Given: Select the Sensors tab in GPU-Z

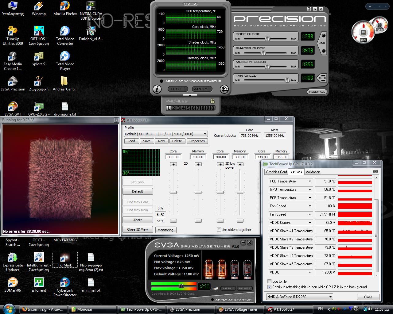Looking at the screenshot, I should tap(296, 171).
